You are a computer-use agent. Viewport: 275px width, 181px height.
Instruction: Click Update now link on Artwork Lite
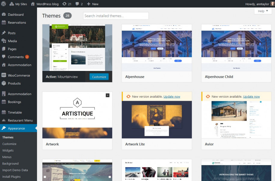coord(172,97)
